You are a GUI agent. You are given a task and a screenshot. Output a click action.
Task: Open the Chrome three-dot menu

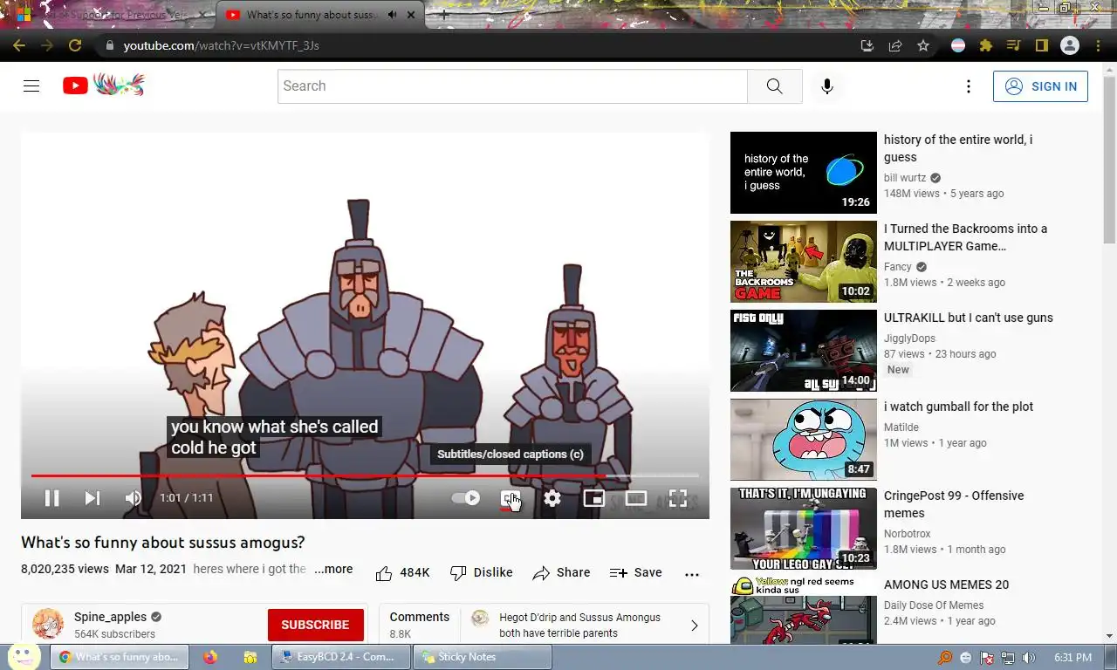pyautogui.click(x=1098, y=45)
